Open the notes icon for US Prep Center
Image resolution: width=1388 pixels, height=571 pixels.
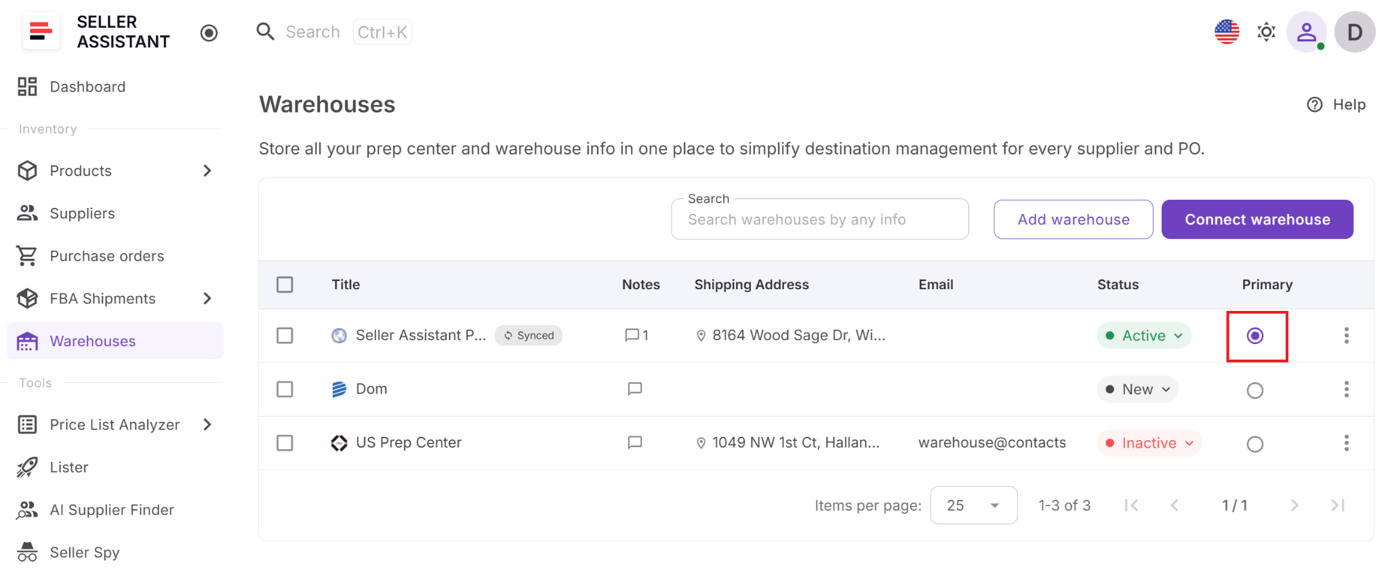pyautogui.click(x=635, y=442)
